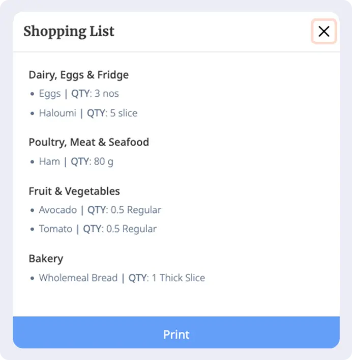
Task: Click the QTY label beside Ham
Action: (x=80, y=161)
